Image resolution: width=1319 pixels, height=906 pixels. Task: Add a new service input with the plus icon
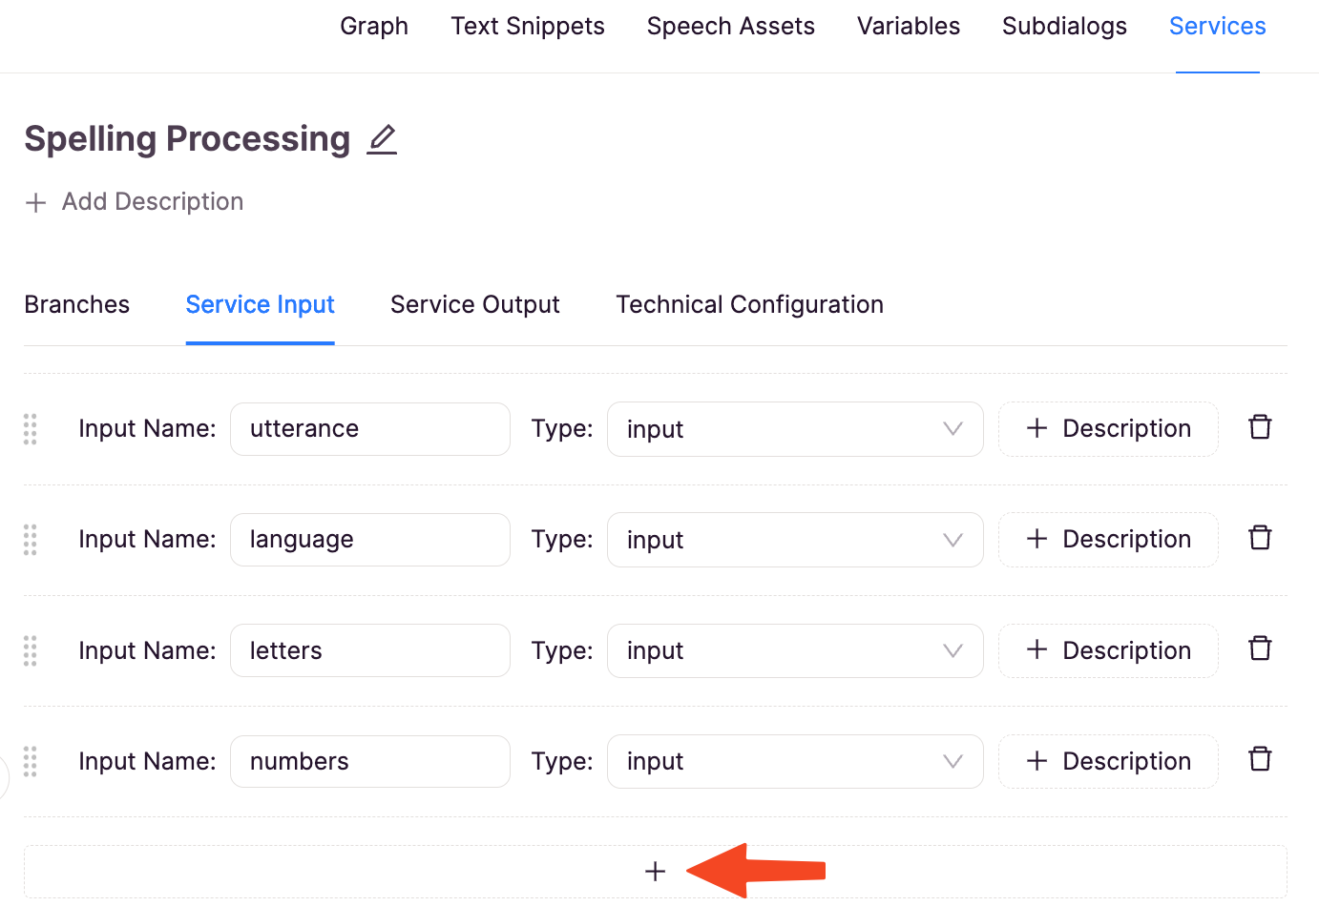655,871
